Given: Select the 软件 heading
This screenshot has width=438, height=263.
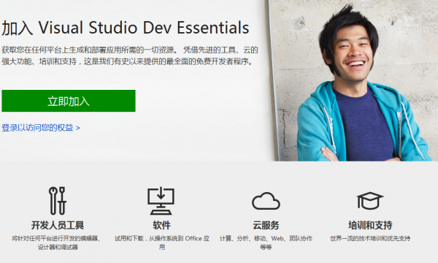Looking at the screenshot, I should [x=161, y=225].
